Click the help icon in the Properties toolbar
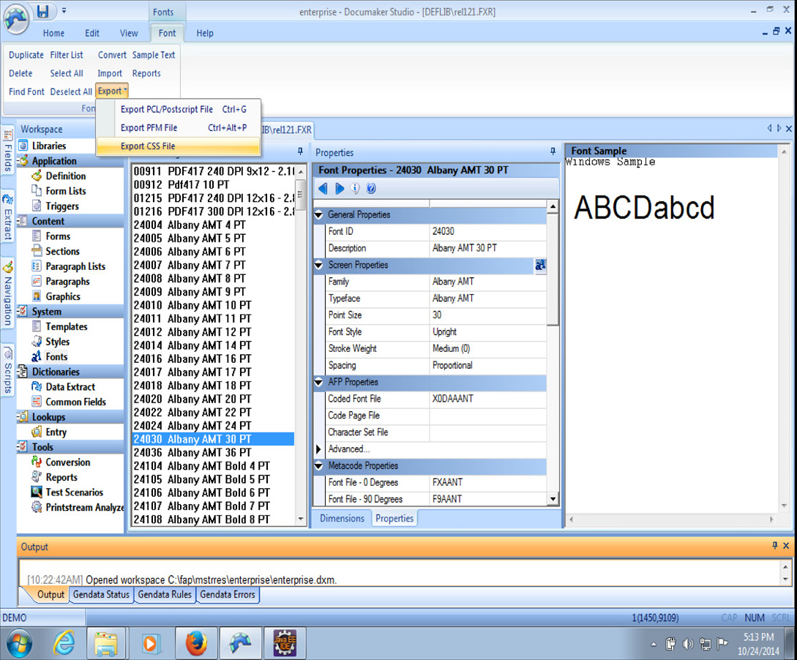The height and width of the screenshot is (660, 797). point(372,188)
